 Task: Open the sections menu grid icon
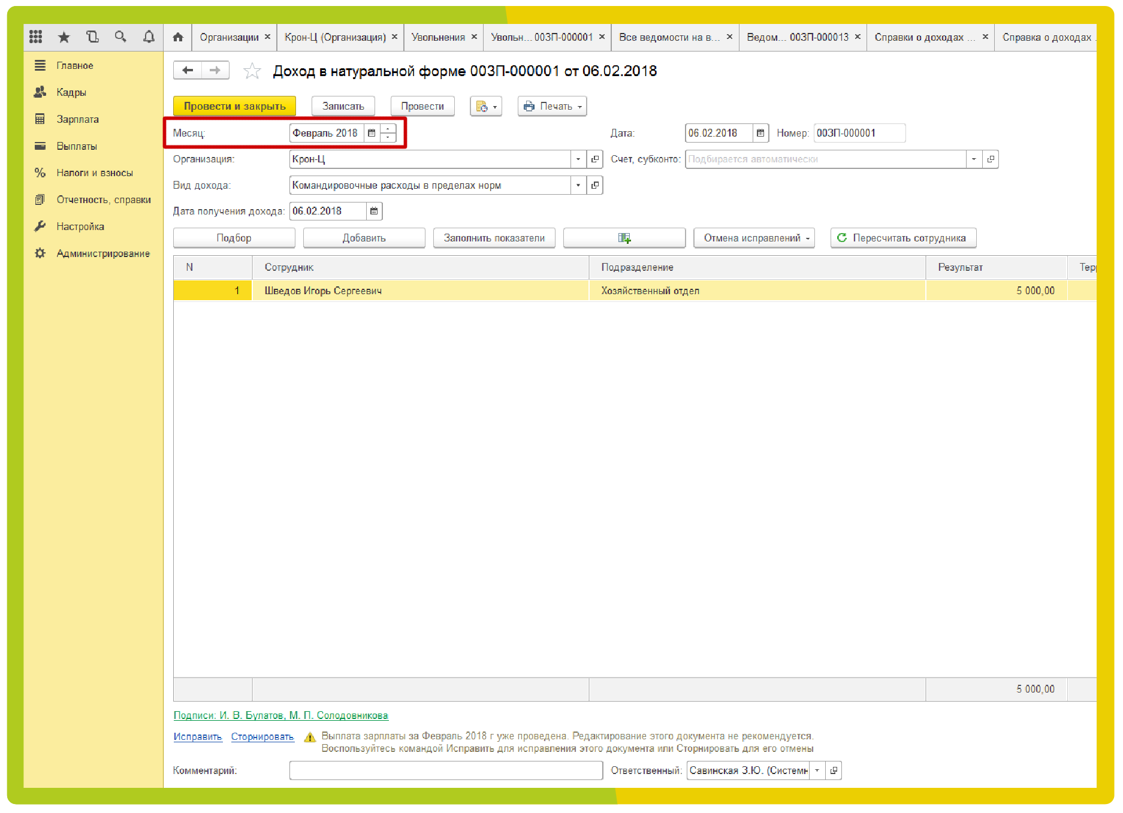(35, 37)
